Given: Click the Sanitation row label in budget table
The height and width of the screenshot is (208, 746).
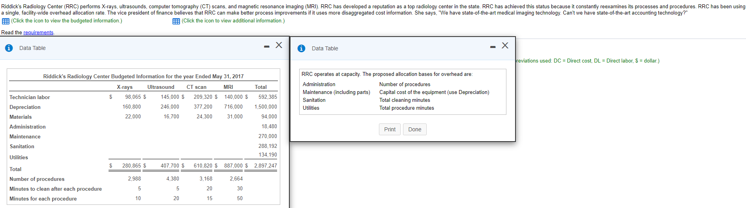Looking at the screenshot, I should (22, 146).
